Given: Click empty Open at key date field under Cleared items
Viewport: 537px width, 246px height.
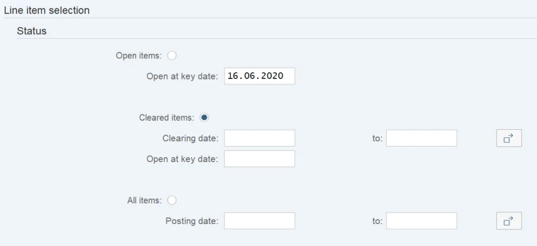Looking at the screenshot, I should (259, 159).
